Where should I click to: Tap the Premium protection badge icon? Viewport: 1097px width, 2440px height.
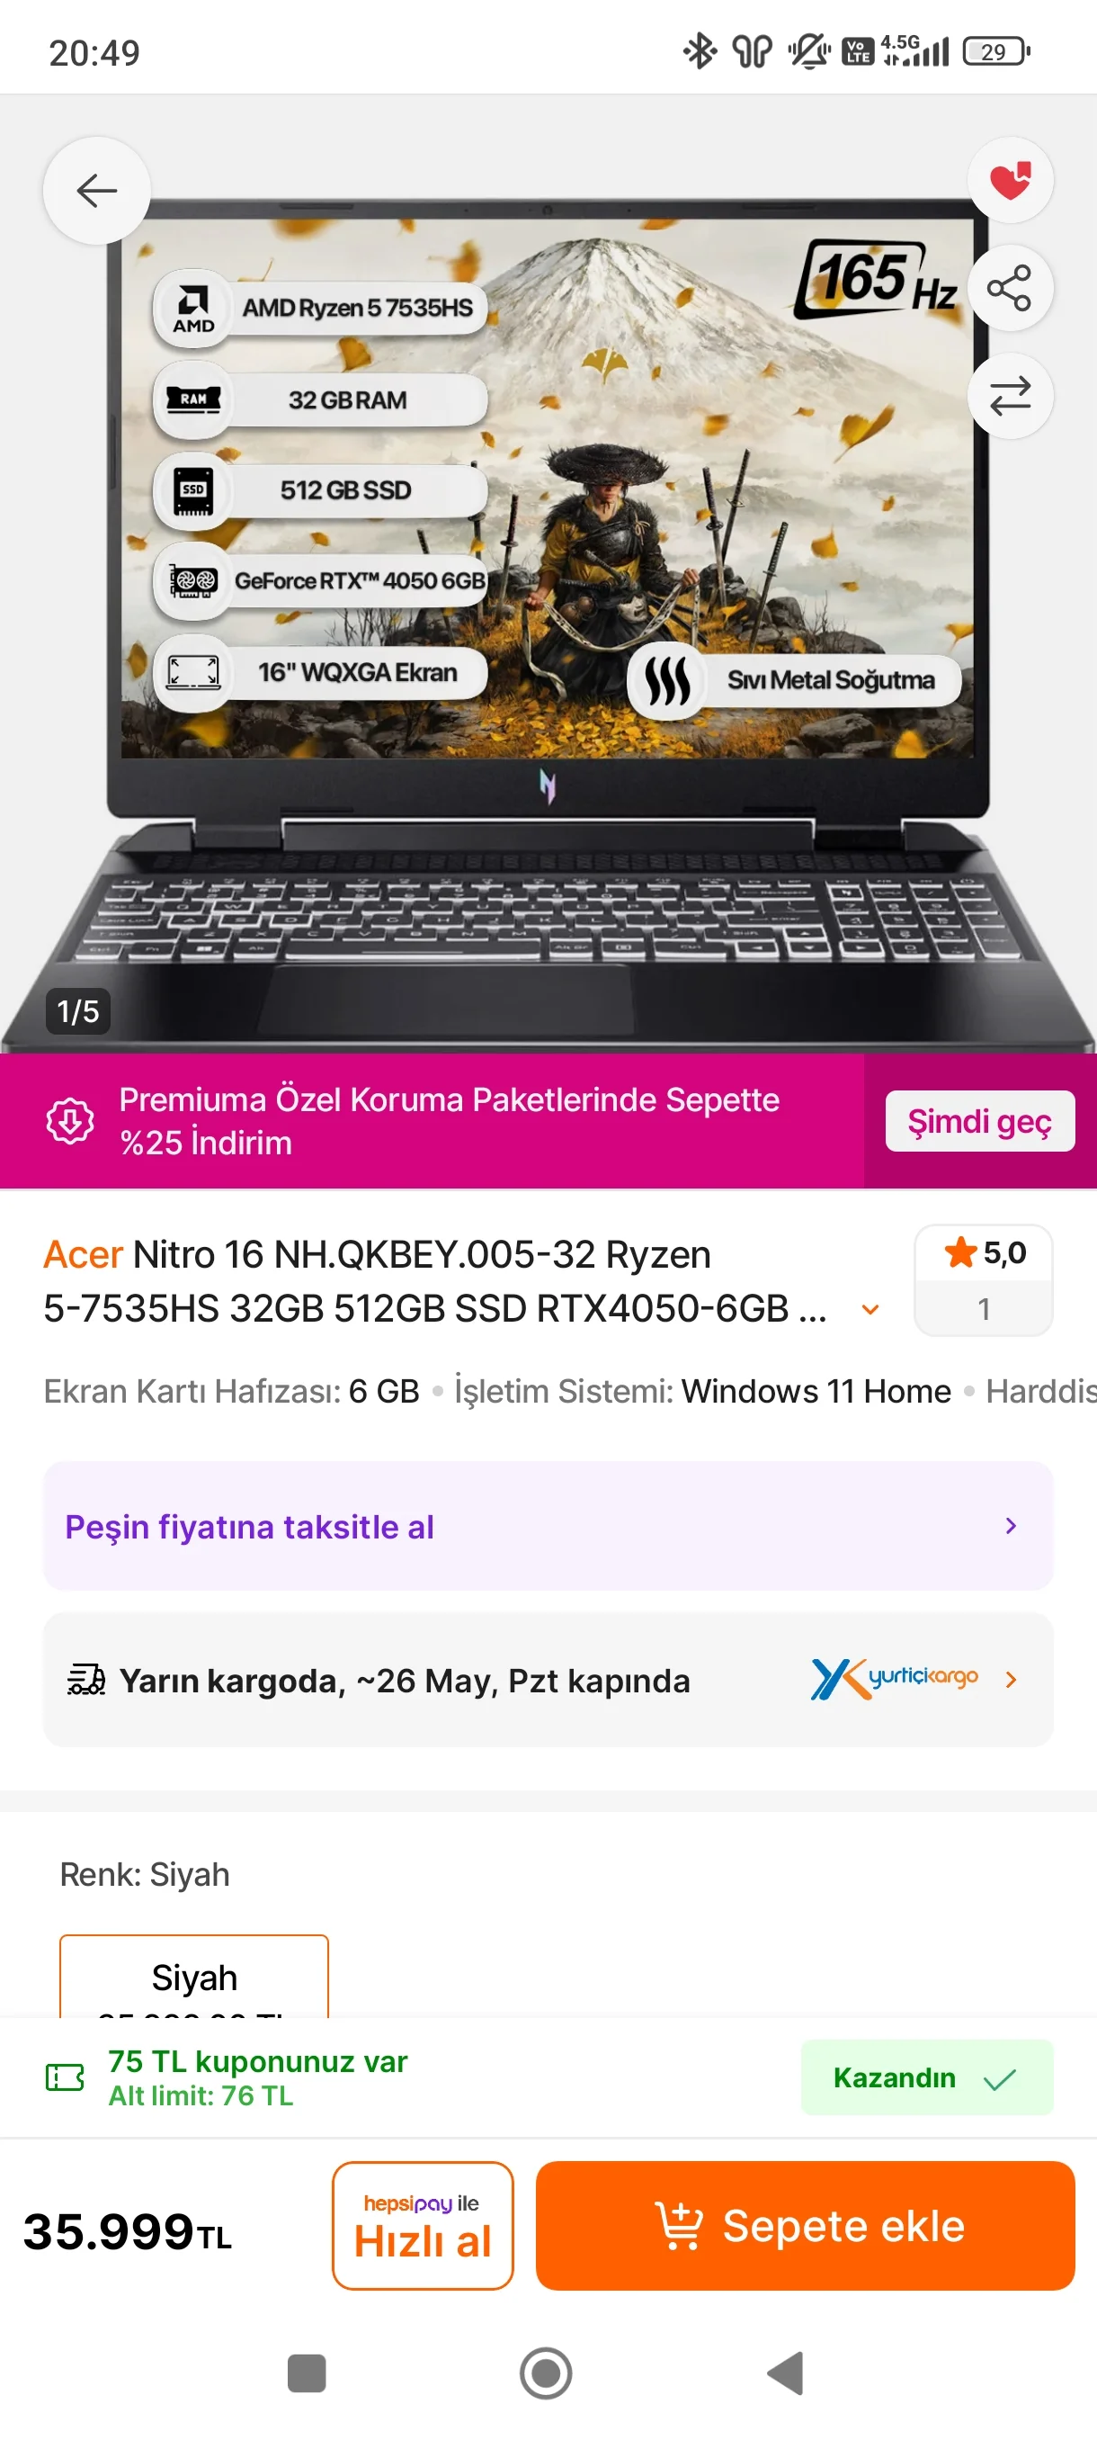point(71,1120)
